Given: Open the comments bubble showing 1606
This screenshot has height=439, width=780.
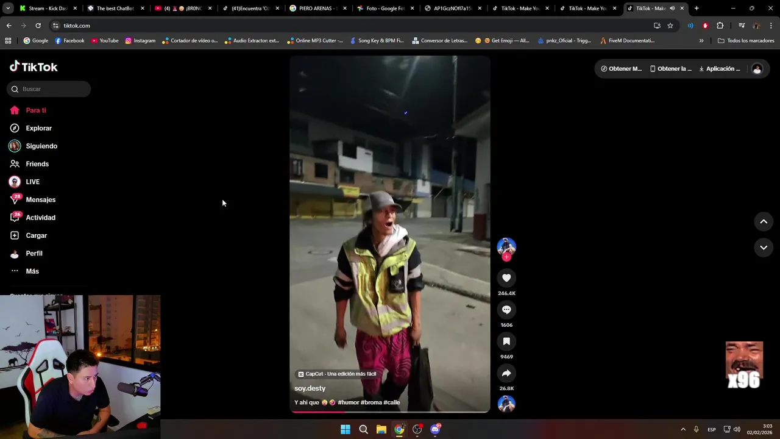Looking at the screenshot, I should [506, 310].
